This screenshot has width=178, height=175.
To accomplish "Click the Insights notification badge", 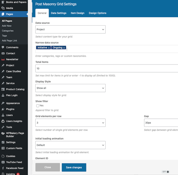I will (x=18, y=174).
